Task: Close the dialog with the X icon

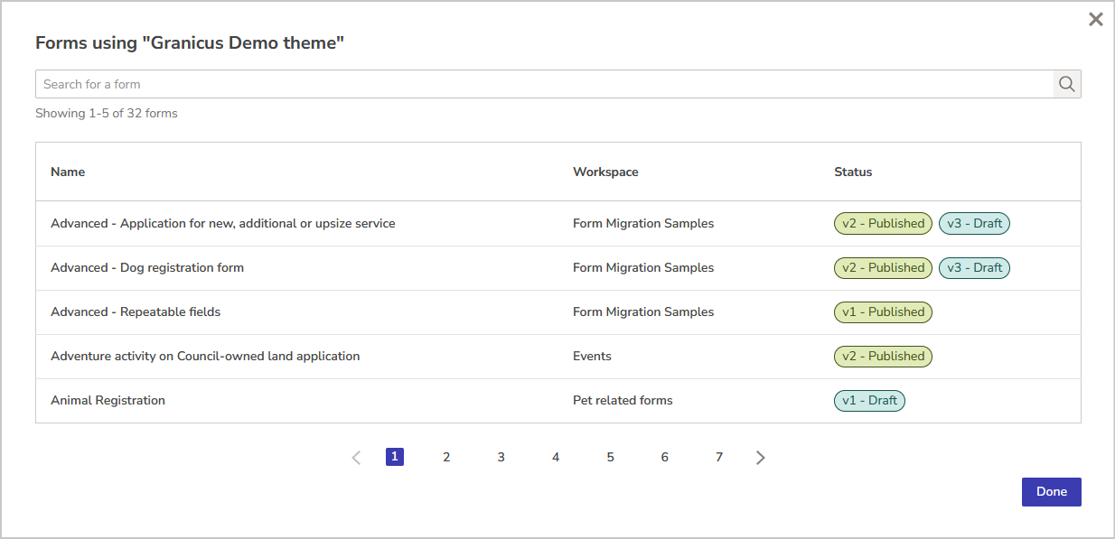Action: (x=1096, y=19)
